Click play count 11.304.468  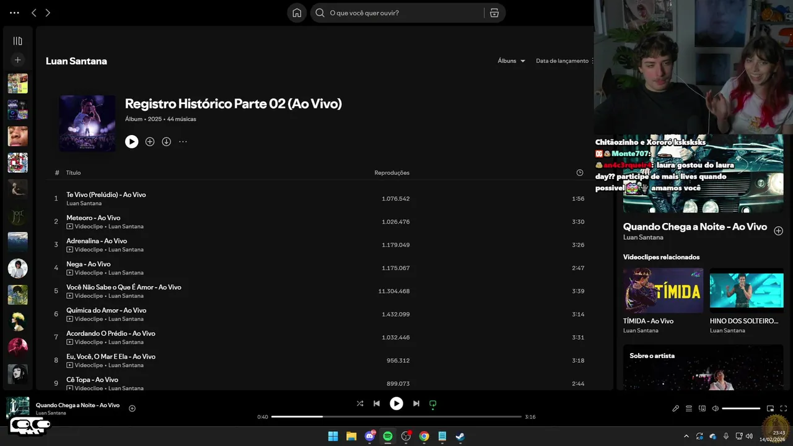tap(394, 291)
